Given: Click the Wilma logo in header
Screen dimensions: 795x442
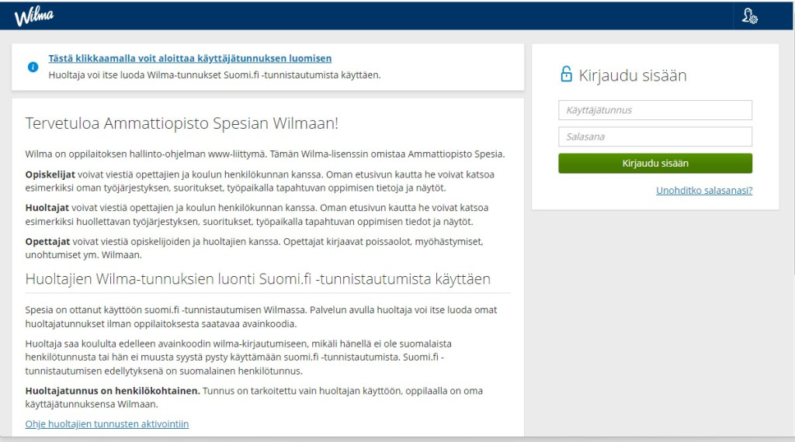Looking at the screenshot, I should (x=34, y=16).
